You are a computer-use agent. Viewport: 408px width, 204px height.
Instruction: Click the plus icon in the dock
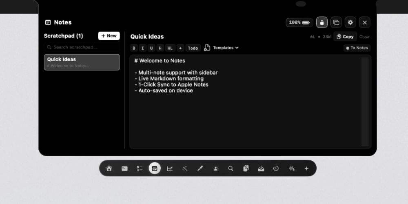pos(306,169)
